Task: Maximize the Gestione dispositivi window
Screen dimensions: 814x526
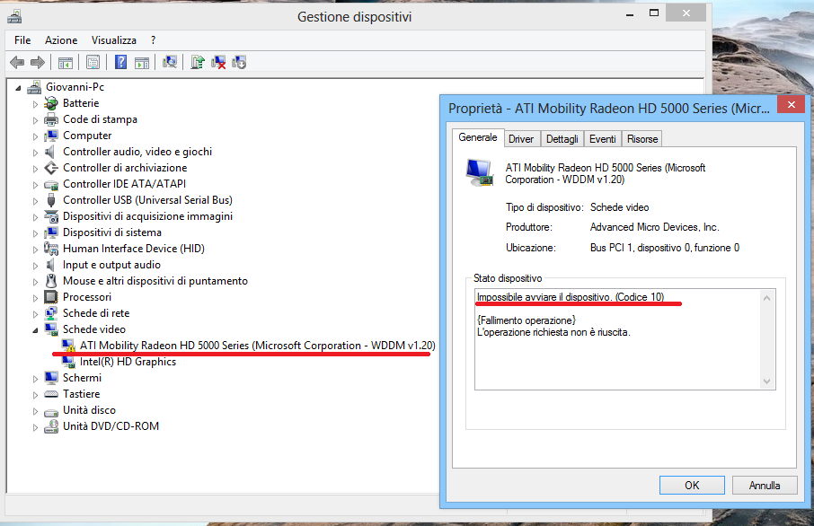Action: coord(654,13)
